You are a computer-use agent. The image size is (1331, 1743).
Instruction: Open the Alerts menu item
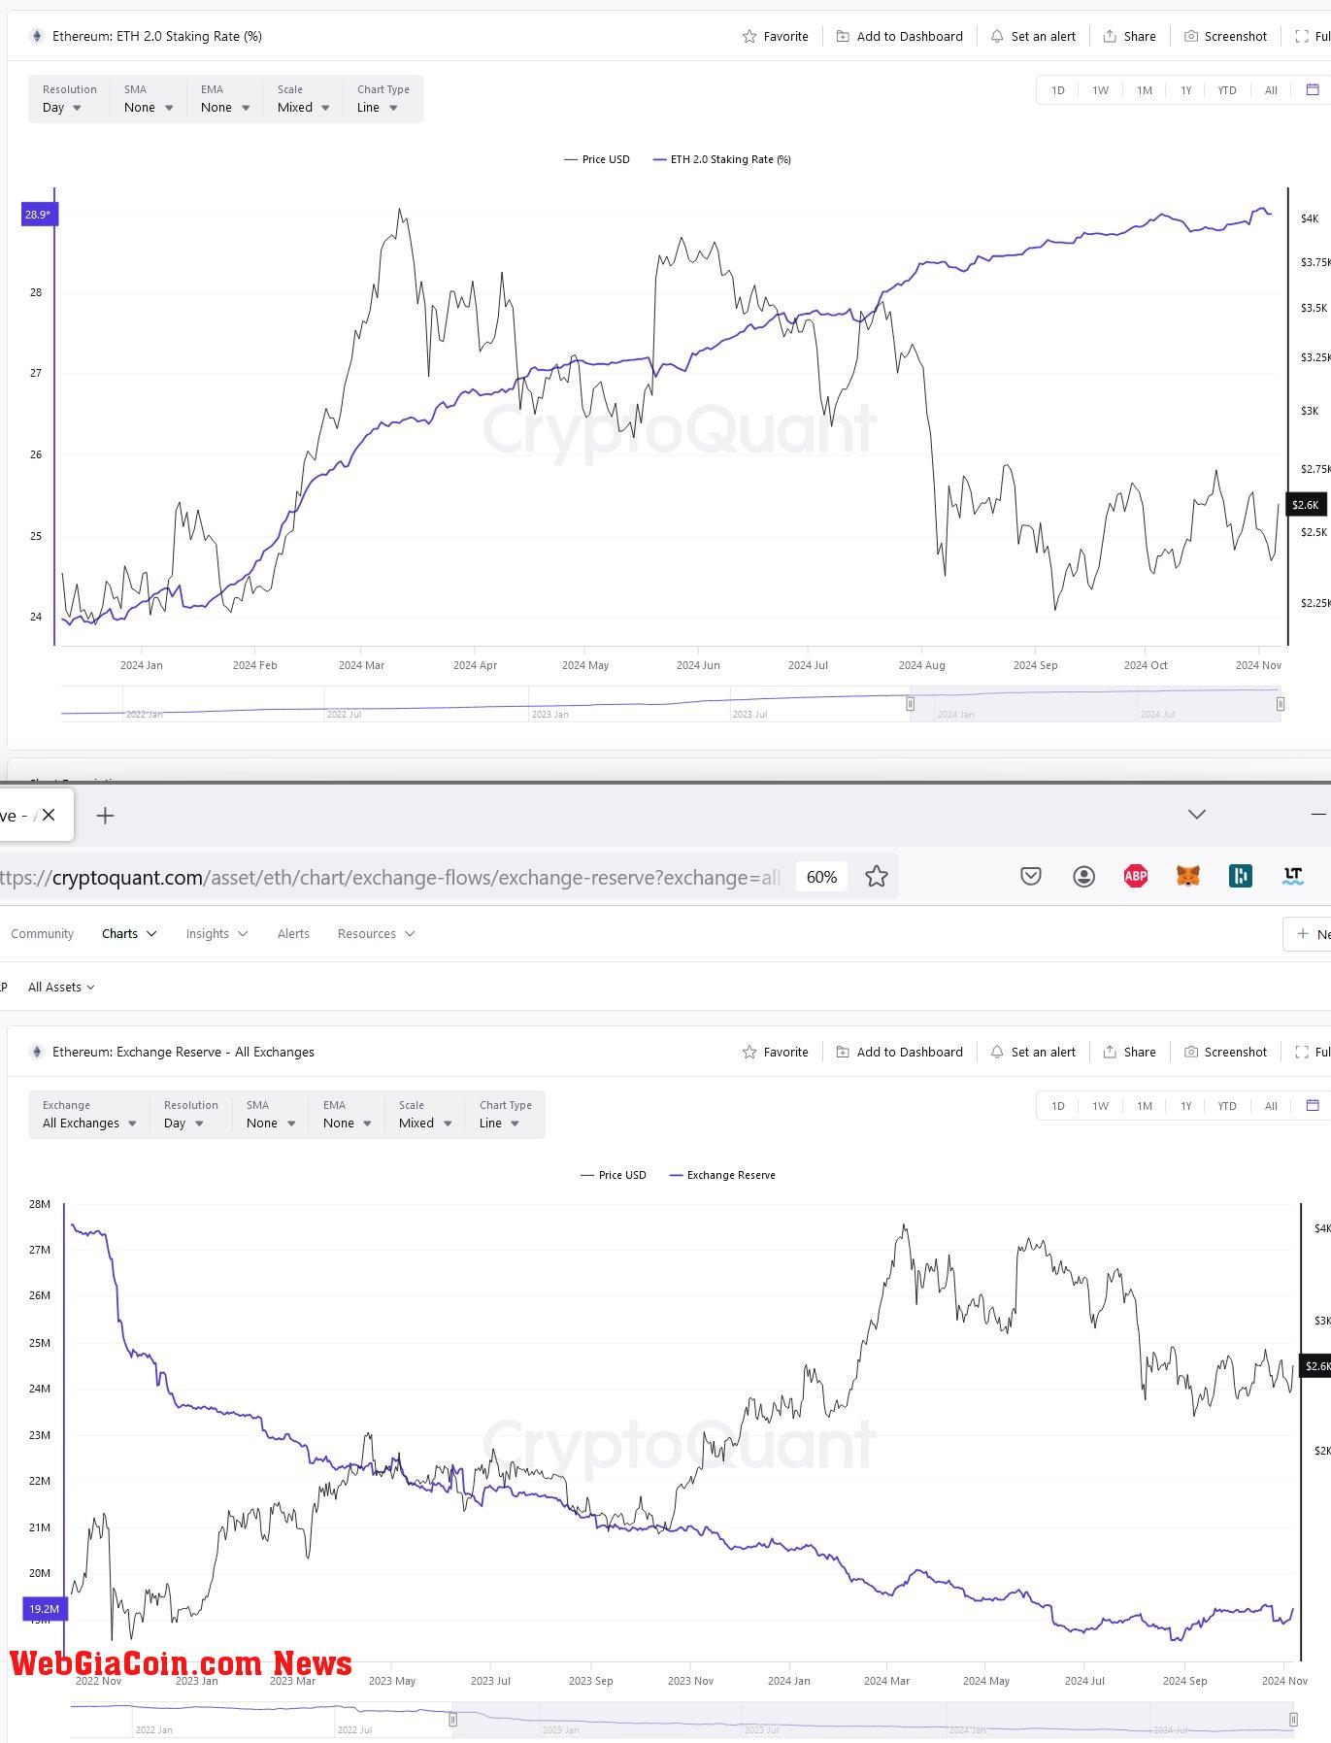pyautogui.click(x=293, y=933)
